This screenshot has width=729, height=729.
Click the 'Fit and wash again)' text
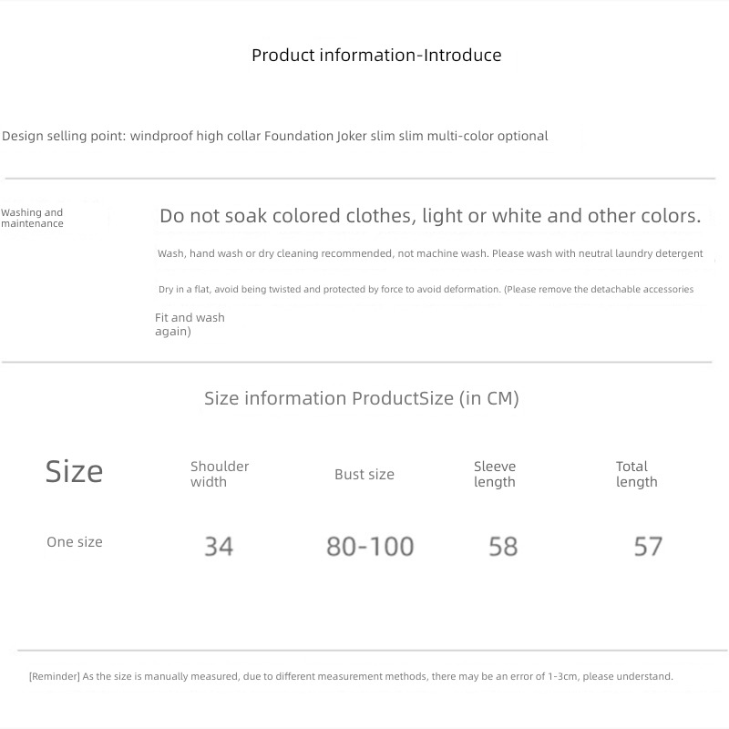click(190, 324)
